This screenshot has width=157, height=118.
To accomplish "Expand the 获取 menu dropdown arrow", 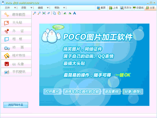I will click(31, 8).
